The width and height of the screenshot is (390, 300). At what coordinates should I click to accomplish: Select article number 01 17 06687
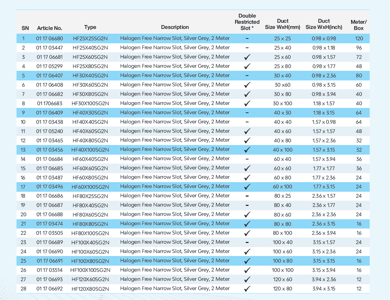click(50, 205)
